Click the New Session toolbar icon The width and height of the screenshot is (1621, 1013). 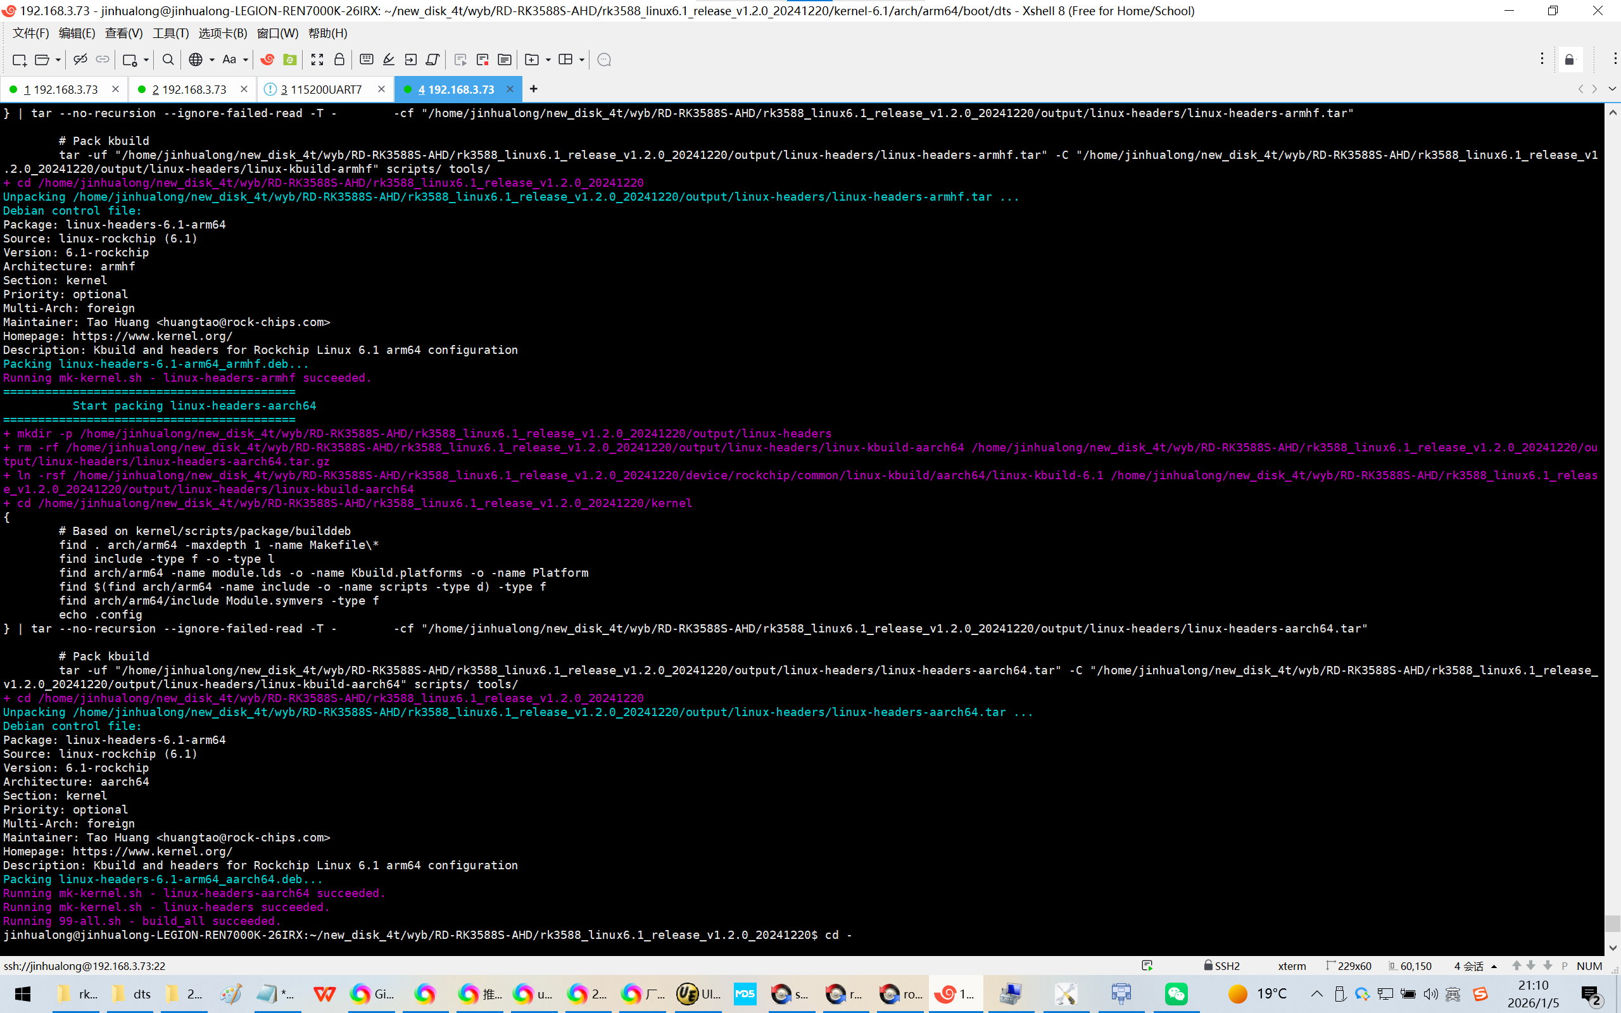(19, 60)
